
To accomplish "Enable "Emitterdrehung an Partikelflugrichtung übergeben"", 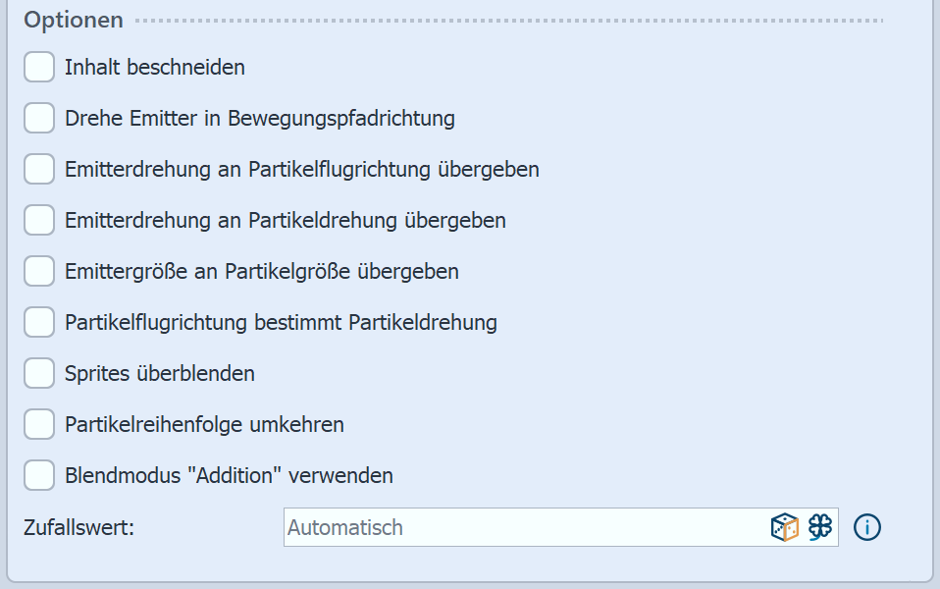I will (38, 169).
